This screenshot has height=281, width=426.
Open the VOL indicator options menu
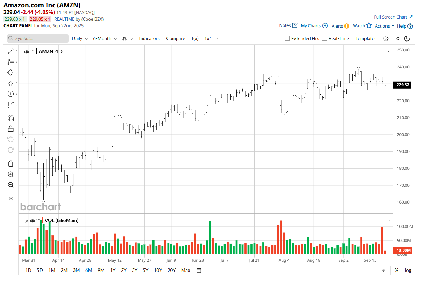coord(38,220)
